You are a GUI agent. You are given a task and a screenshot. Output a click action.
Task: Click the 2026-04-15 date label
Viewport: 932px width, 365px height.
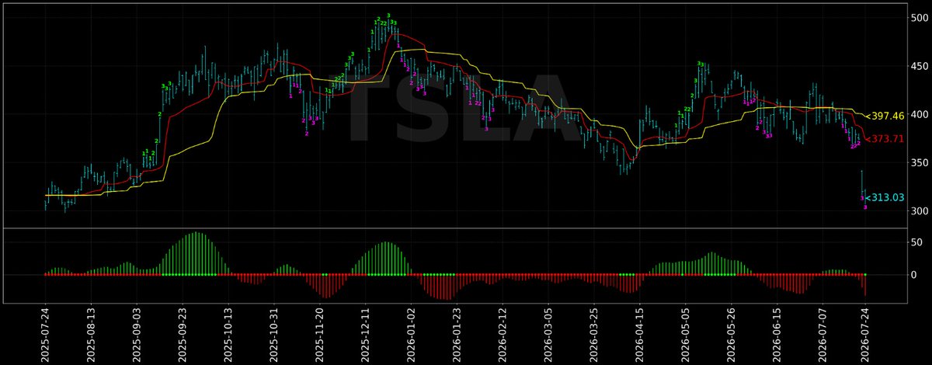(640, 335)
